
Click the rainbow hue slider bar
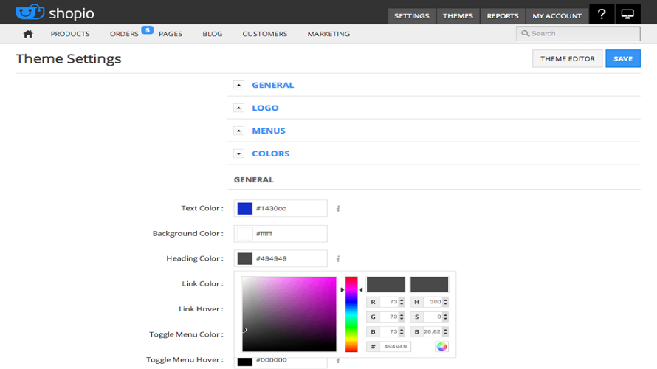pyautogui.click(x=351, y=314)
